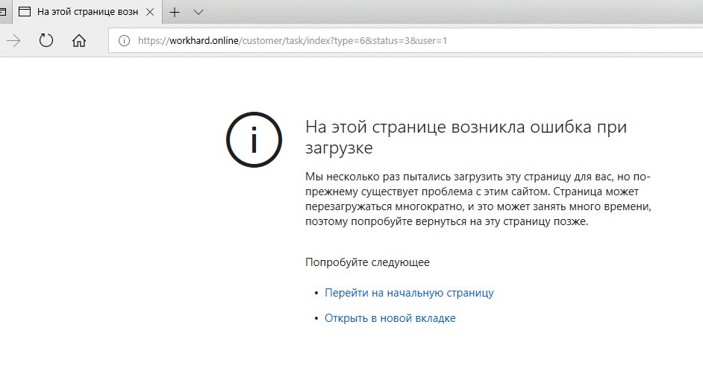Open a new tab with plus button

(175, 12)
